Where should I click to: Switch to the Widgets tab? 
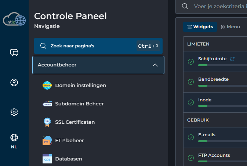200,27
